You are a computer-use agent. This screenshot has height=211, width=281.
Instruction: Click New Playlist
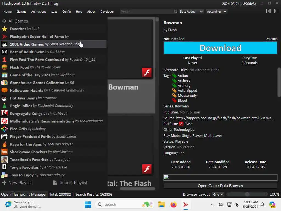17,183
